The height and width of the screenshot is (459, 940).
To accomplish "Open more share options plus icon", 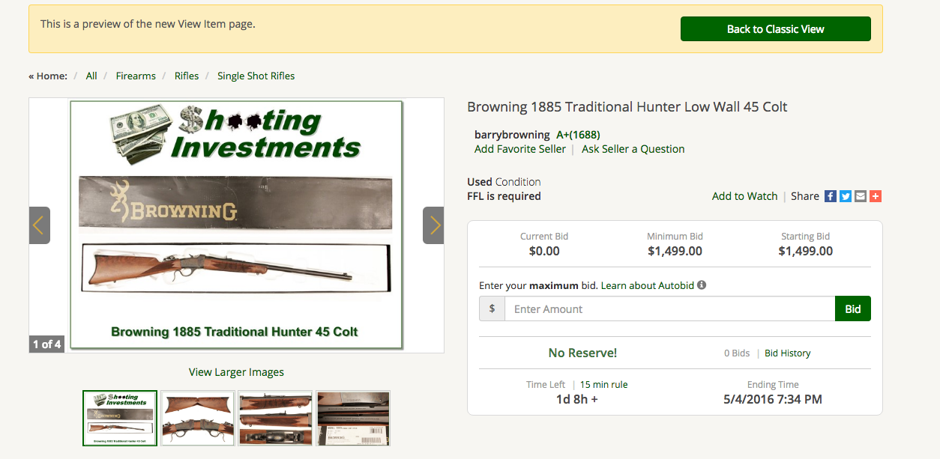I will tap(876, 196).
